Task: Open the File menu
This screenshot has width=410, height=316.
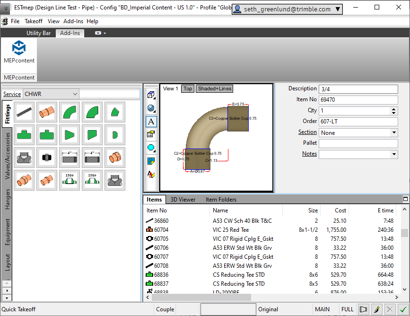Action: tap(15, 21)
